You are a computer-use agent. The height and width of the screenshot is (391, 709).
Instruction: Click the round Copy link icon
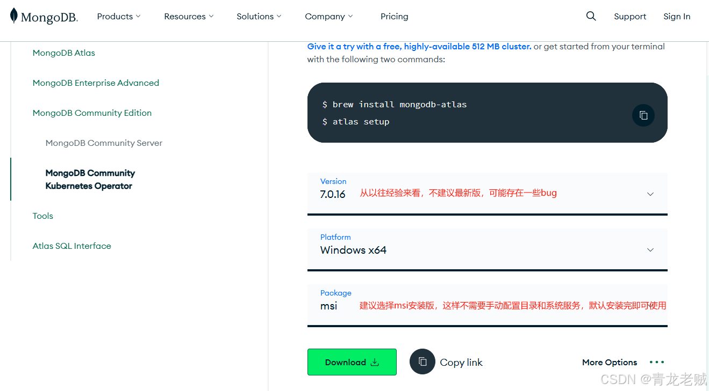click(422, 362)
